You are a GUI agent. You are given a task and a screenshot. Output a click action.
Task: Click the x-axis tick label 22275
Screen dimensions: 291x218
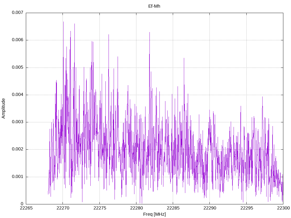100,208
